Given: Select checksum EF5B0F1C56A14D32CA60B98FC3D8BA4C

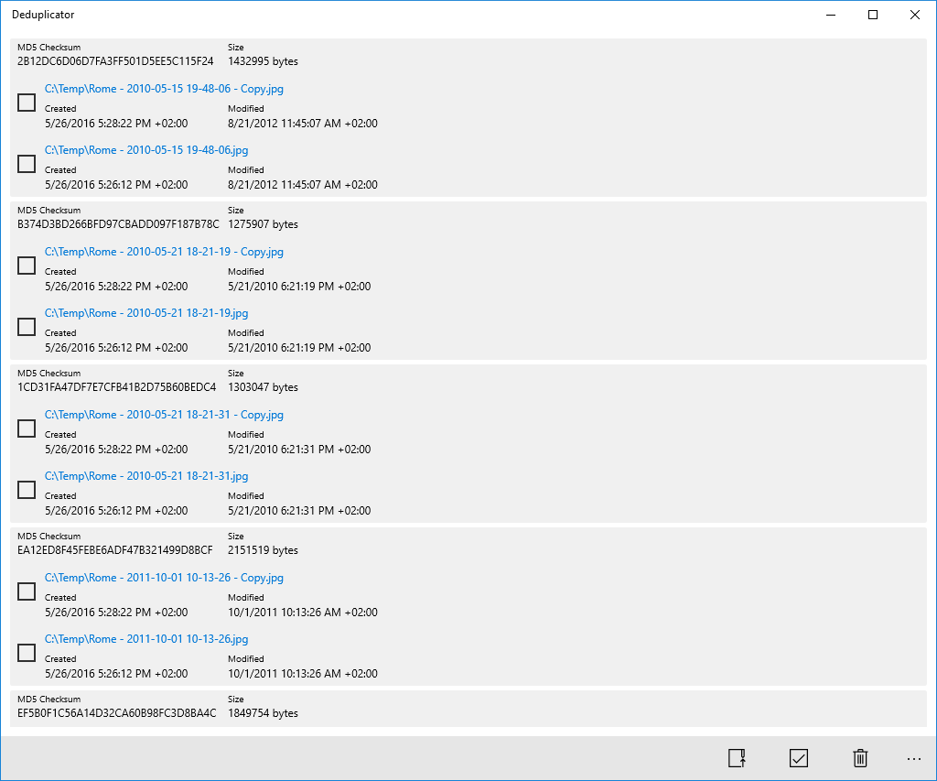Looking at the screenshot, I should tap(116, 713).
